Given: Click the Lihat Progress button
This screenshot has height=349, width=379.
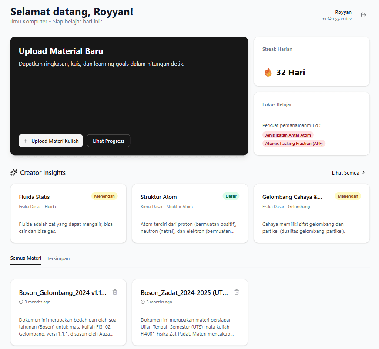Looking at the screenshot, I should tap(108, 141).
